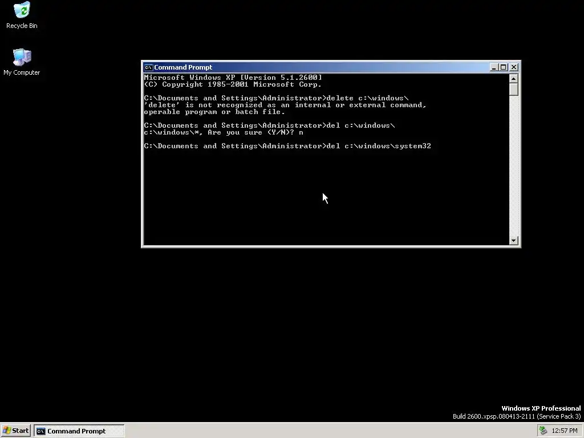The image size is (584, 438).
Task: Click the My Computer label text
Action: (x=22, y=72)
